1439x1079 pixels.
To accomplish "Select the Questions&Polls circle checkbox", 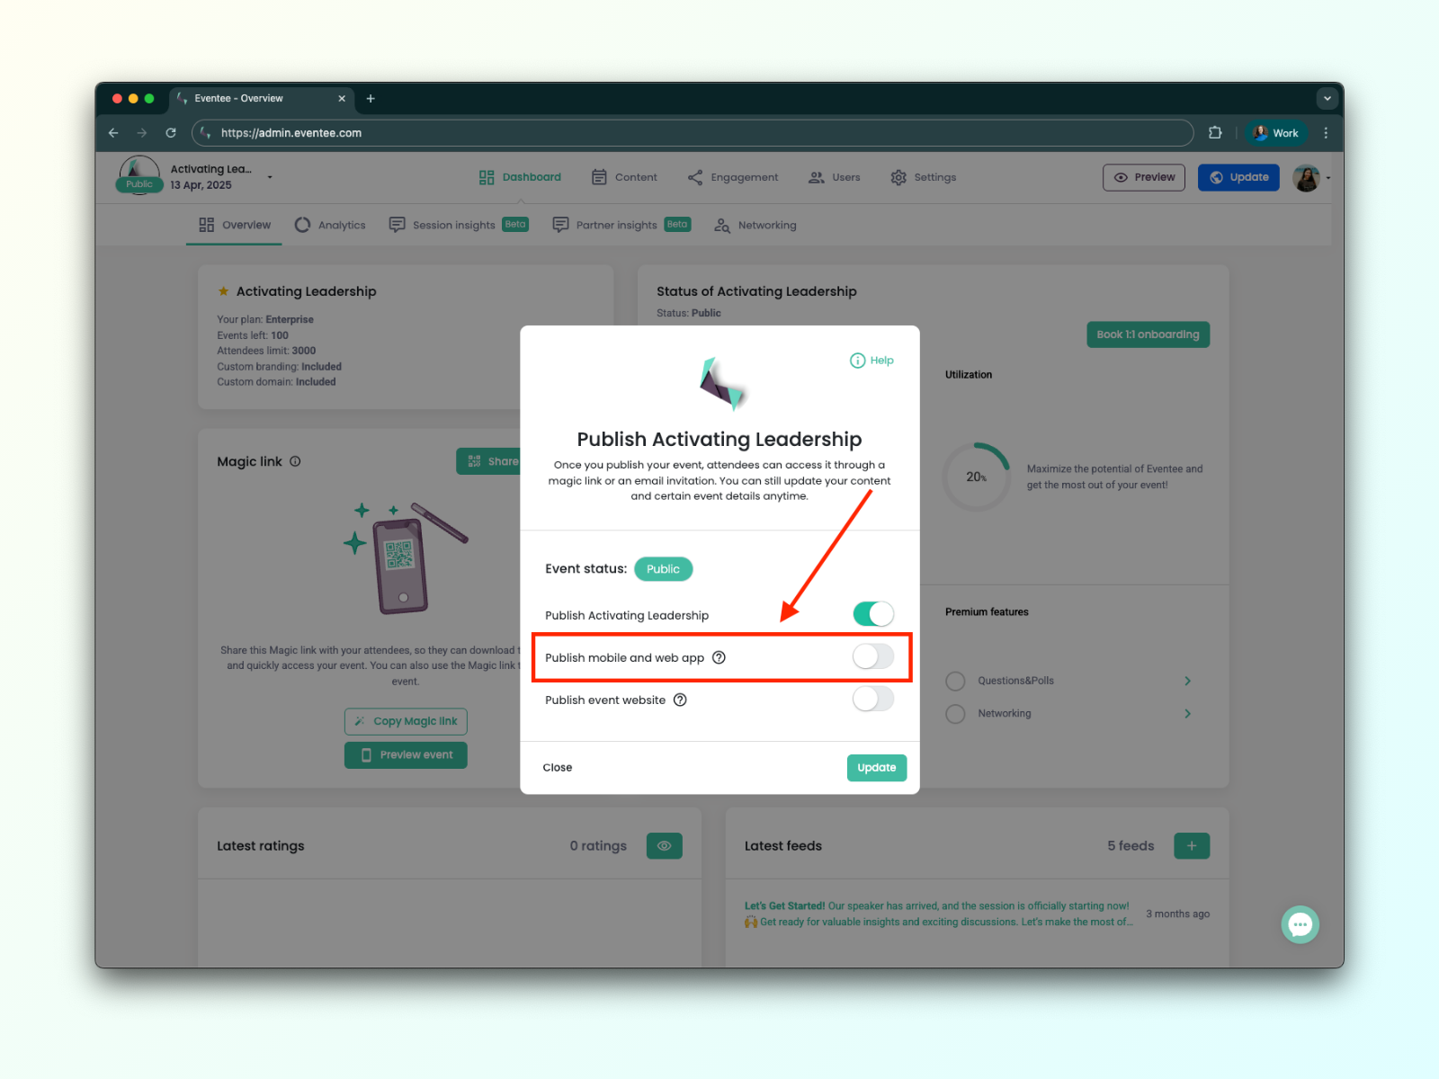I will tap(955, 681).
